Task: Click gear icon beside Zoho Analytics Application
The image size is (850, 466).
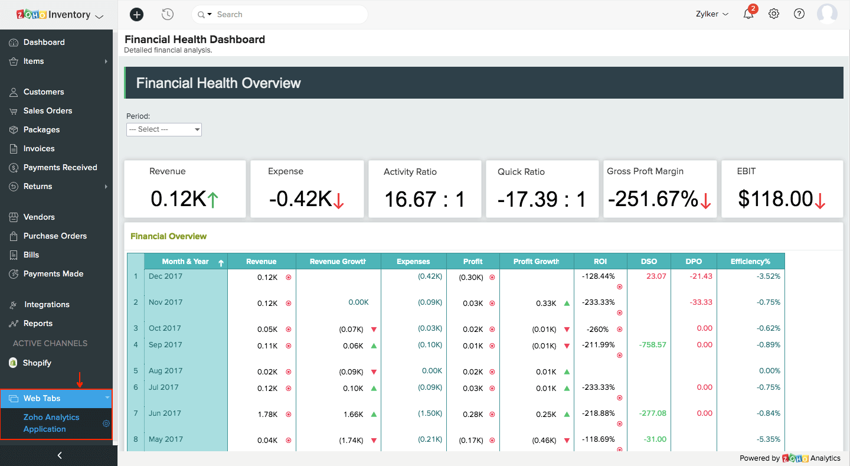Action: coord(106,423)
